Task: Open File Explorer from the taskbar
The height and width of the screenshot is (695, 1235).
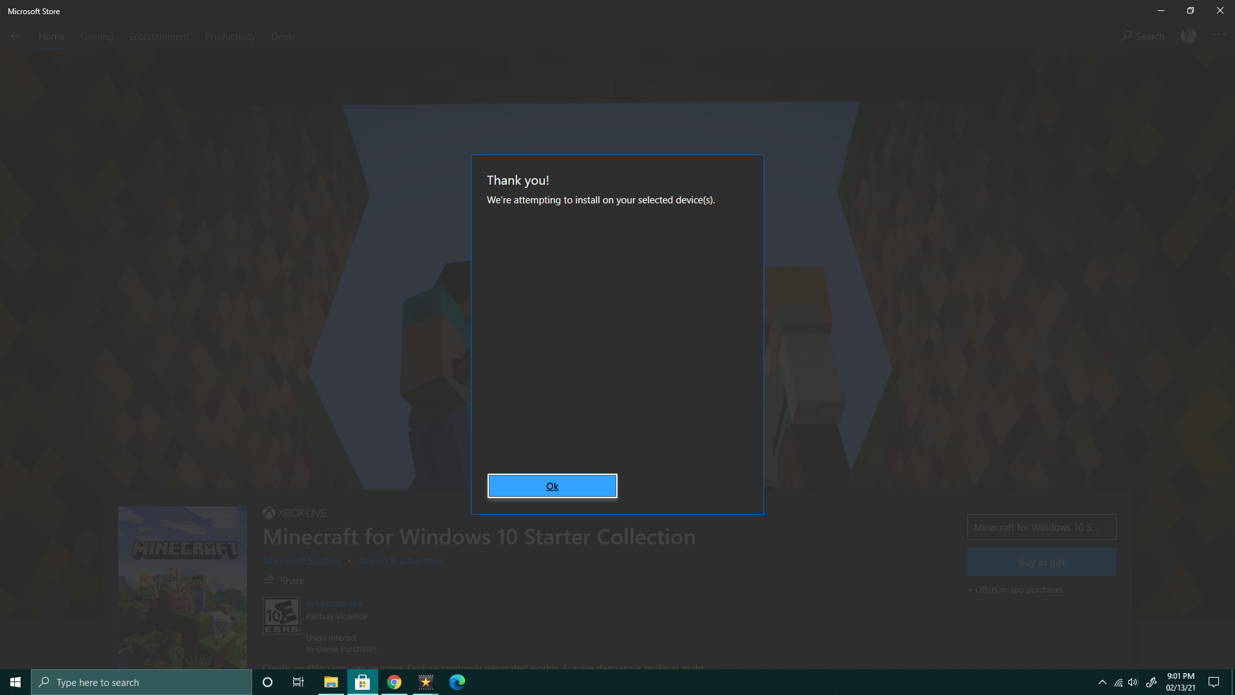Action: coord(331,682)
